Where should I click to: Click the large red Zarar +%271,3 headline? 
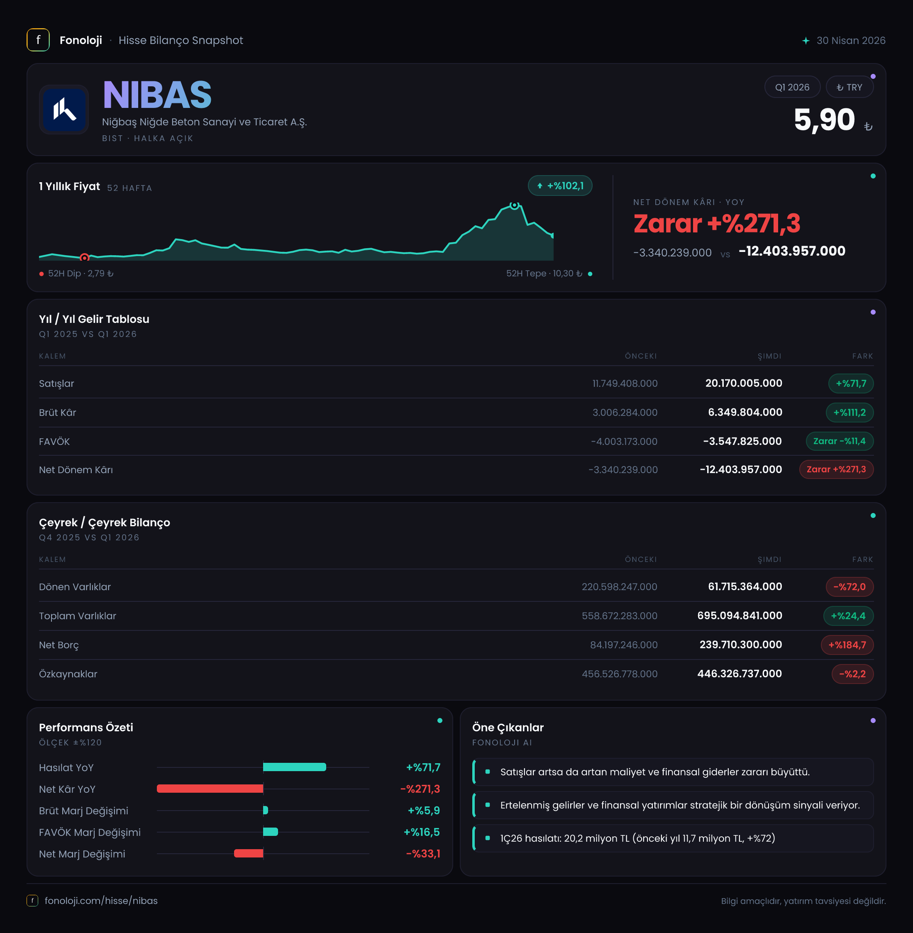click(716, 223)
